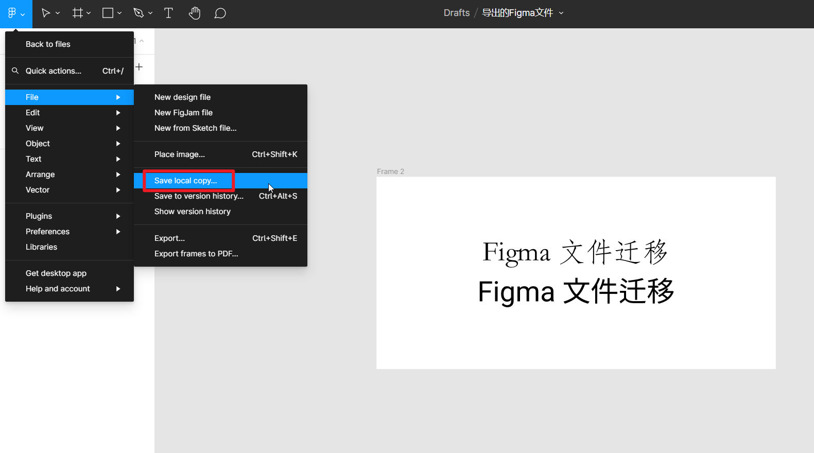Collapse pages list chevron
The image size is (814, 453).
coord(142,41)
